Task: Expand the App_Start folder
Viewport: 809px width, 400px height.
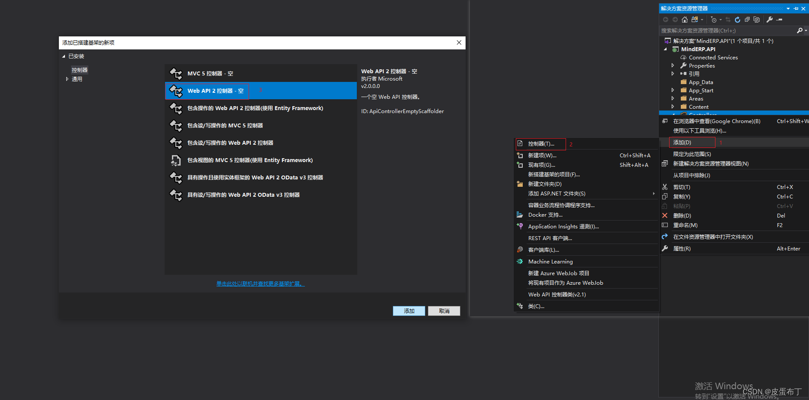Action: pyautogui.click(x=673, y=90)
